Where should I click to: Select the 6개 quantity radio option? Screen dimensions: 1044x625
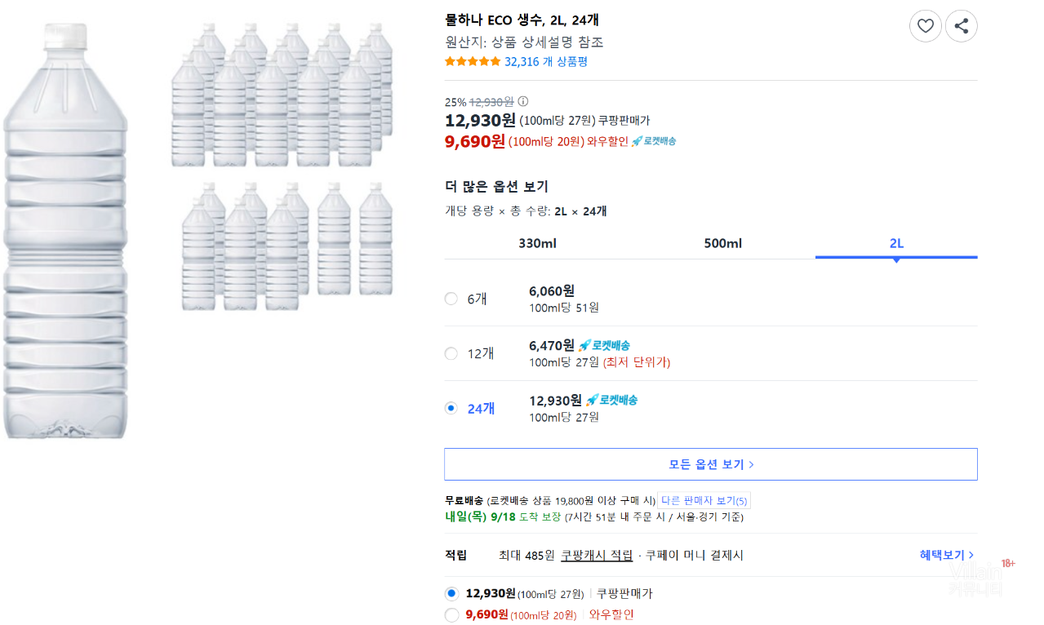pos(451,299)
